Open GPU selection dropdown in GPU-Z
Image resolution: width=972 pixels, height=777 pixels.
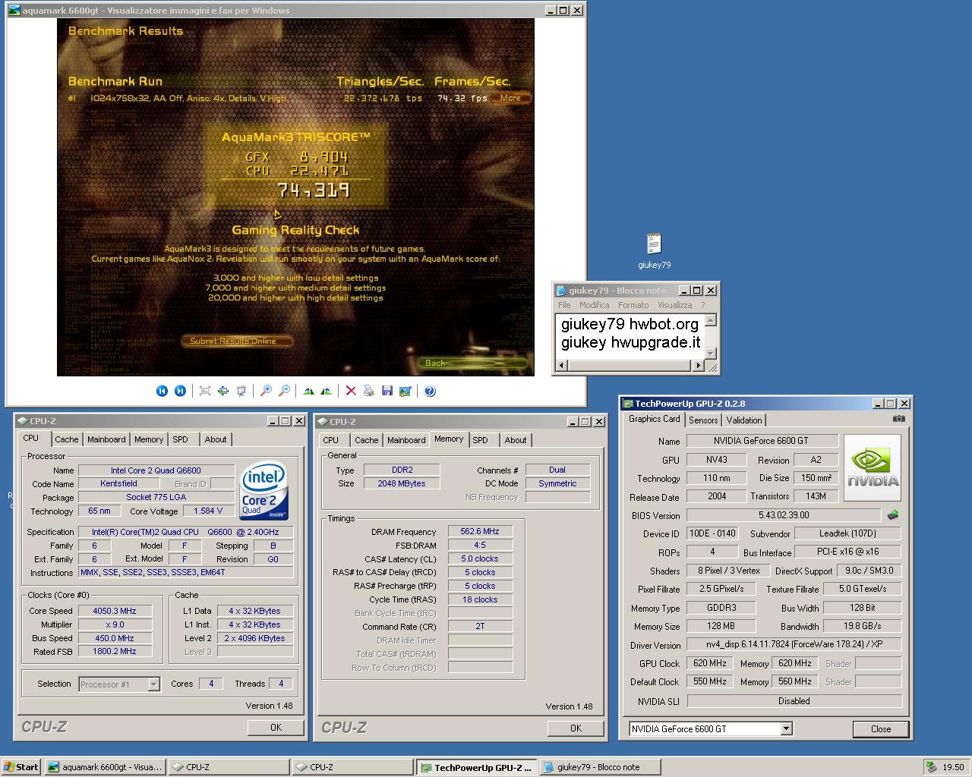787,729
